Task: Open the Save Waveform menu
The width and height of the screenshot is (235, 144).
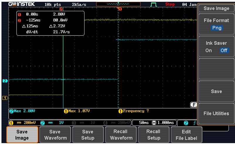Action: pos(55,135)
